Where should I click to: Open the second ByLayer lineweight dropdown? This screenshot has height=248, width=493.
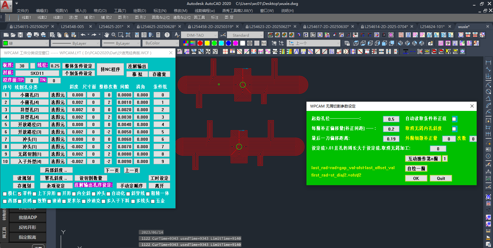[x=121, y=43]
